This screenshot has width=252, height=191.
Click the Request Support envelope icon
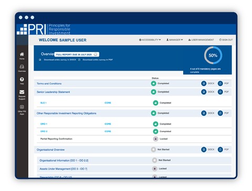point(22,92)
